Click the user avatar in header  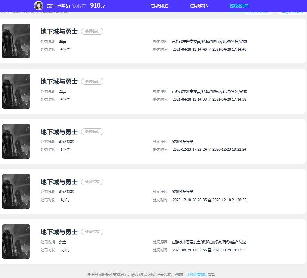pos(39,6)
